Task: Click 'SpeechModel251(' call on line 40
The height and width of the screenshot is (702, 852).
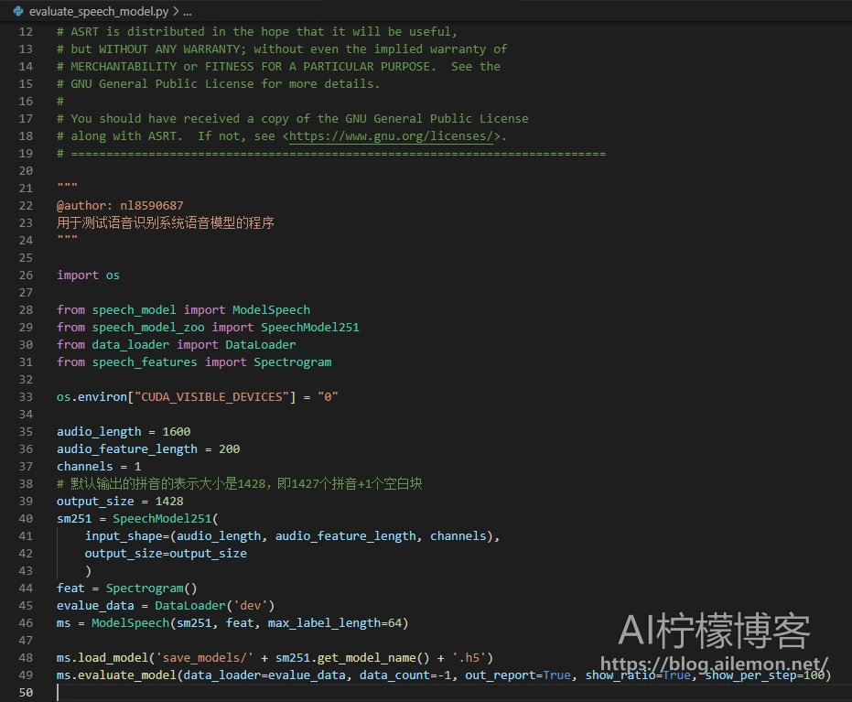Action: (x=166, y=518)
